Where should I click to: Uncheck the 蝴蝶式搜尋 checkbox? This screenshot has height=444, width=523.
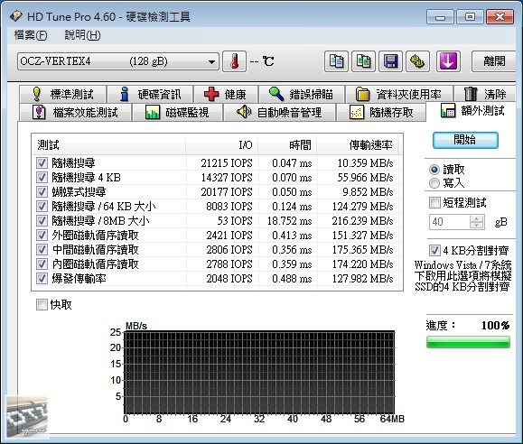(42, 191)
